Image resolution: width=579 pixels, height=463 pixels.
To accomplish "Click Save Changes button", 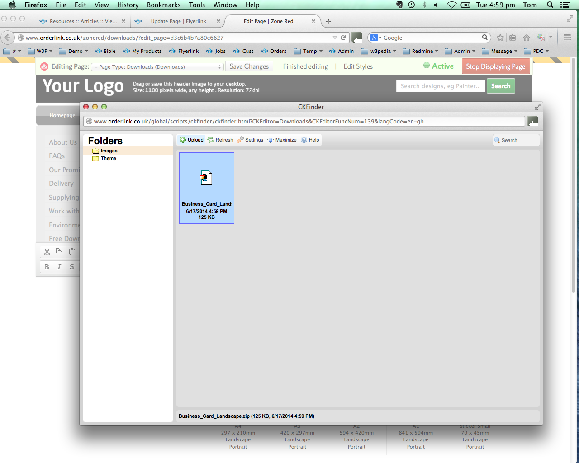I will 249,66.
